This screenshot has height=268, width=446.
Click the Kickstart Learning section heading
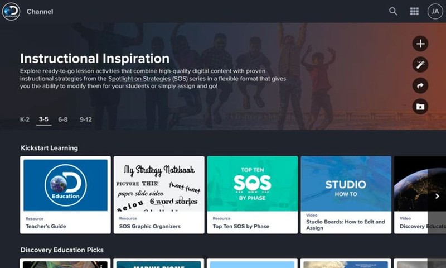49,148
